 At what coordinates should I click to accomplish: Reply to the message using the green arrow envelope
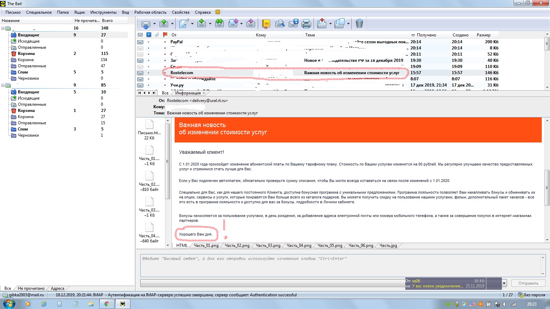click(x=202, y=24)
